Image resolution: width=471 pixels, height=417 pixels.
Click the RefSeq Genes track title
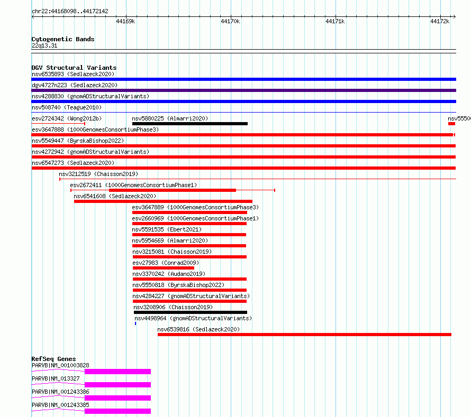click(53, 359)
